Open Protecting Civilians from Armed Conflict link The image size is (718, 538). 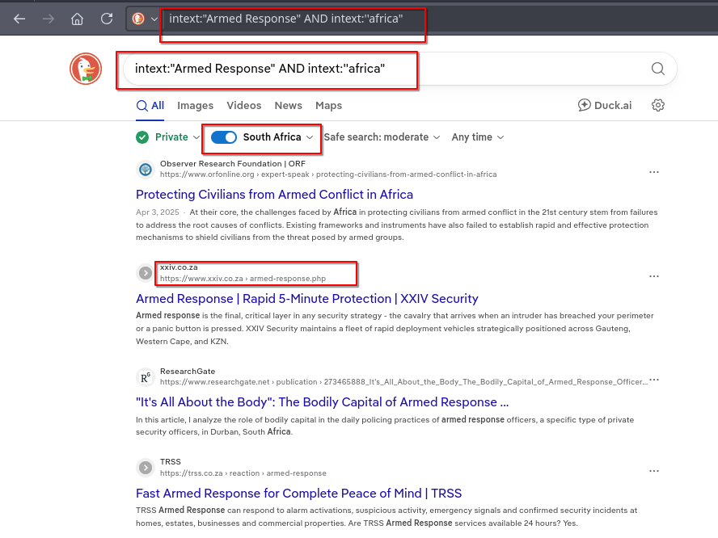pyautogui.click(x=274, y=195)
